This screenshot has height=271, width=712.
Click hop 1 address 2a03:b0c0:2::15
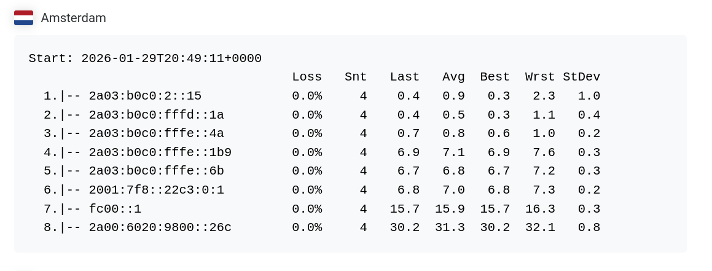point(146,96)
